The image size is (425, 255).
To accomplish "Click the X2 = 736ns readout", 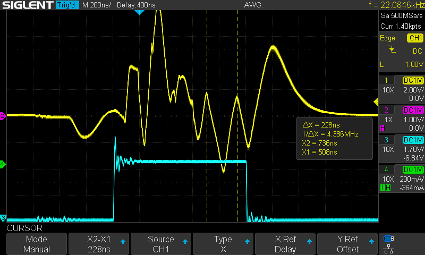I will tap(319, 143).
